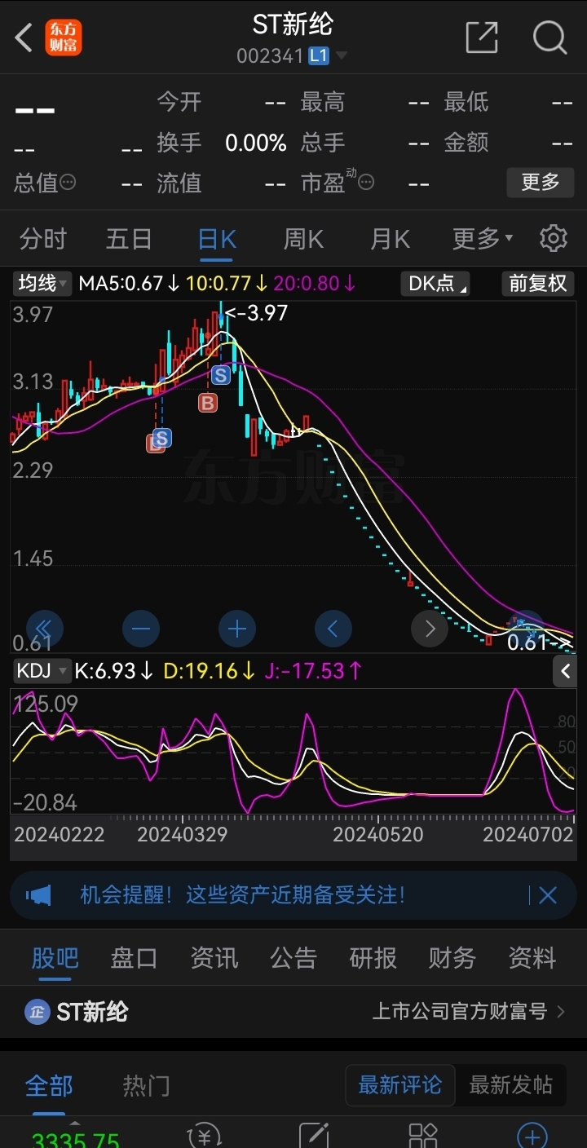This screenshot has height=1148, width=587.
Task: Tap the J:-17.53 value
Action: [313, 671]
